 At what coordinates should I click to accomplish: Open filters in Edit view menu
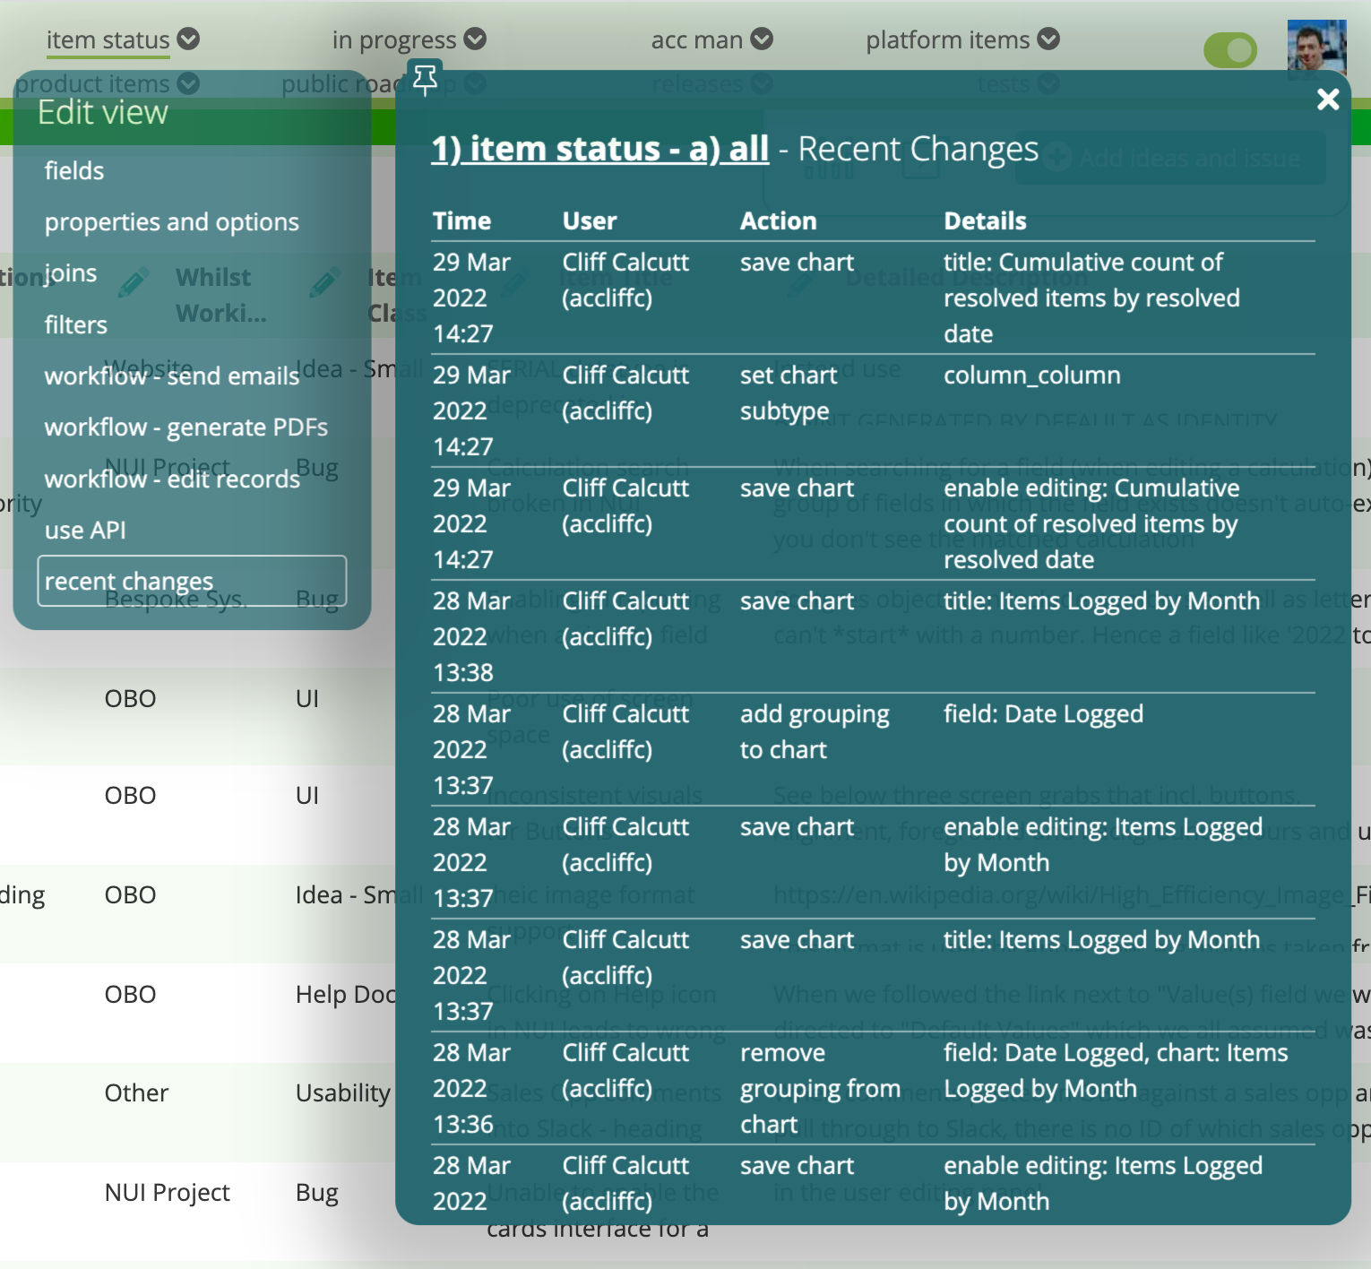[76, 324]
